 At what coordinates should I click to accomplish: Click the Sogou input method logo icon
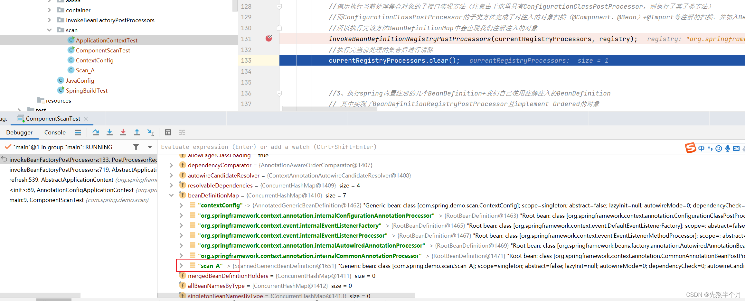[x=690, y=148]
